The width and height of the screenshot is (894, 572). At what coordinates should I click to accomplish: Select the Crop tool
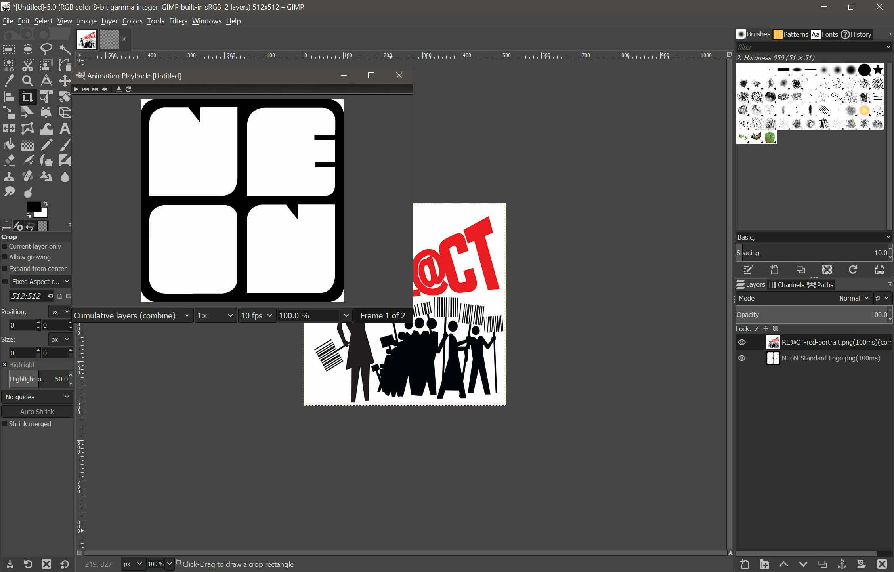pos(27,97)
